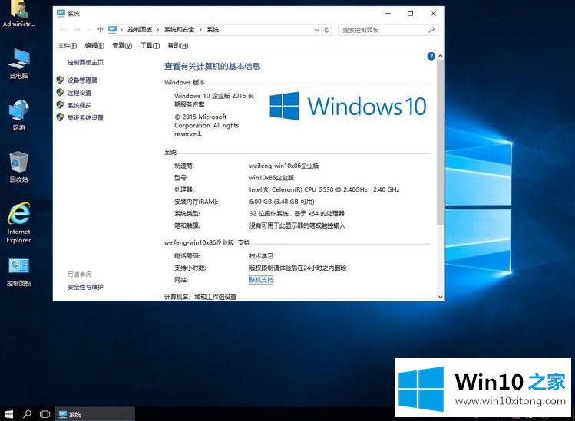Open 控制面板主页 link
Image resolution: width=575 pixels, height=421 pixels.
(85, 62)
